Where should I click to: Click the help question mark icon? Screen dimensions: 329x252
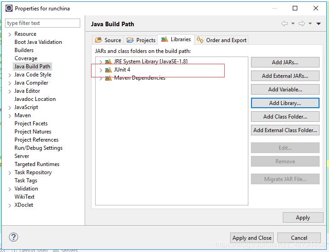pyautogui.click(x=14, y=237)
